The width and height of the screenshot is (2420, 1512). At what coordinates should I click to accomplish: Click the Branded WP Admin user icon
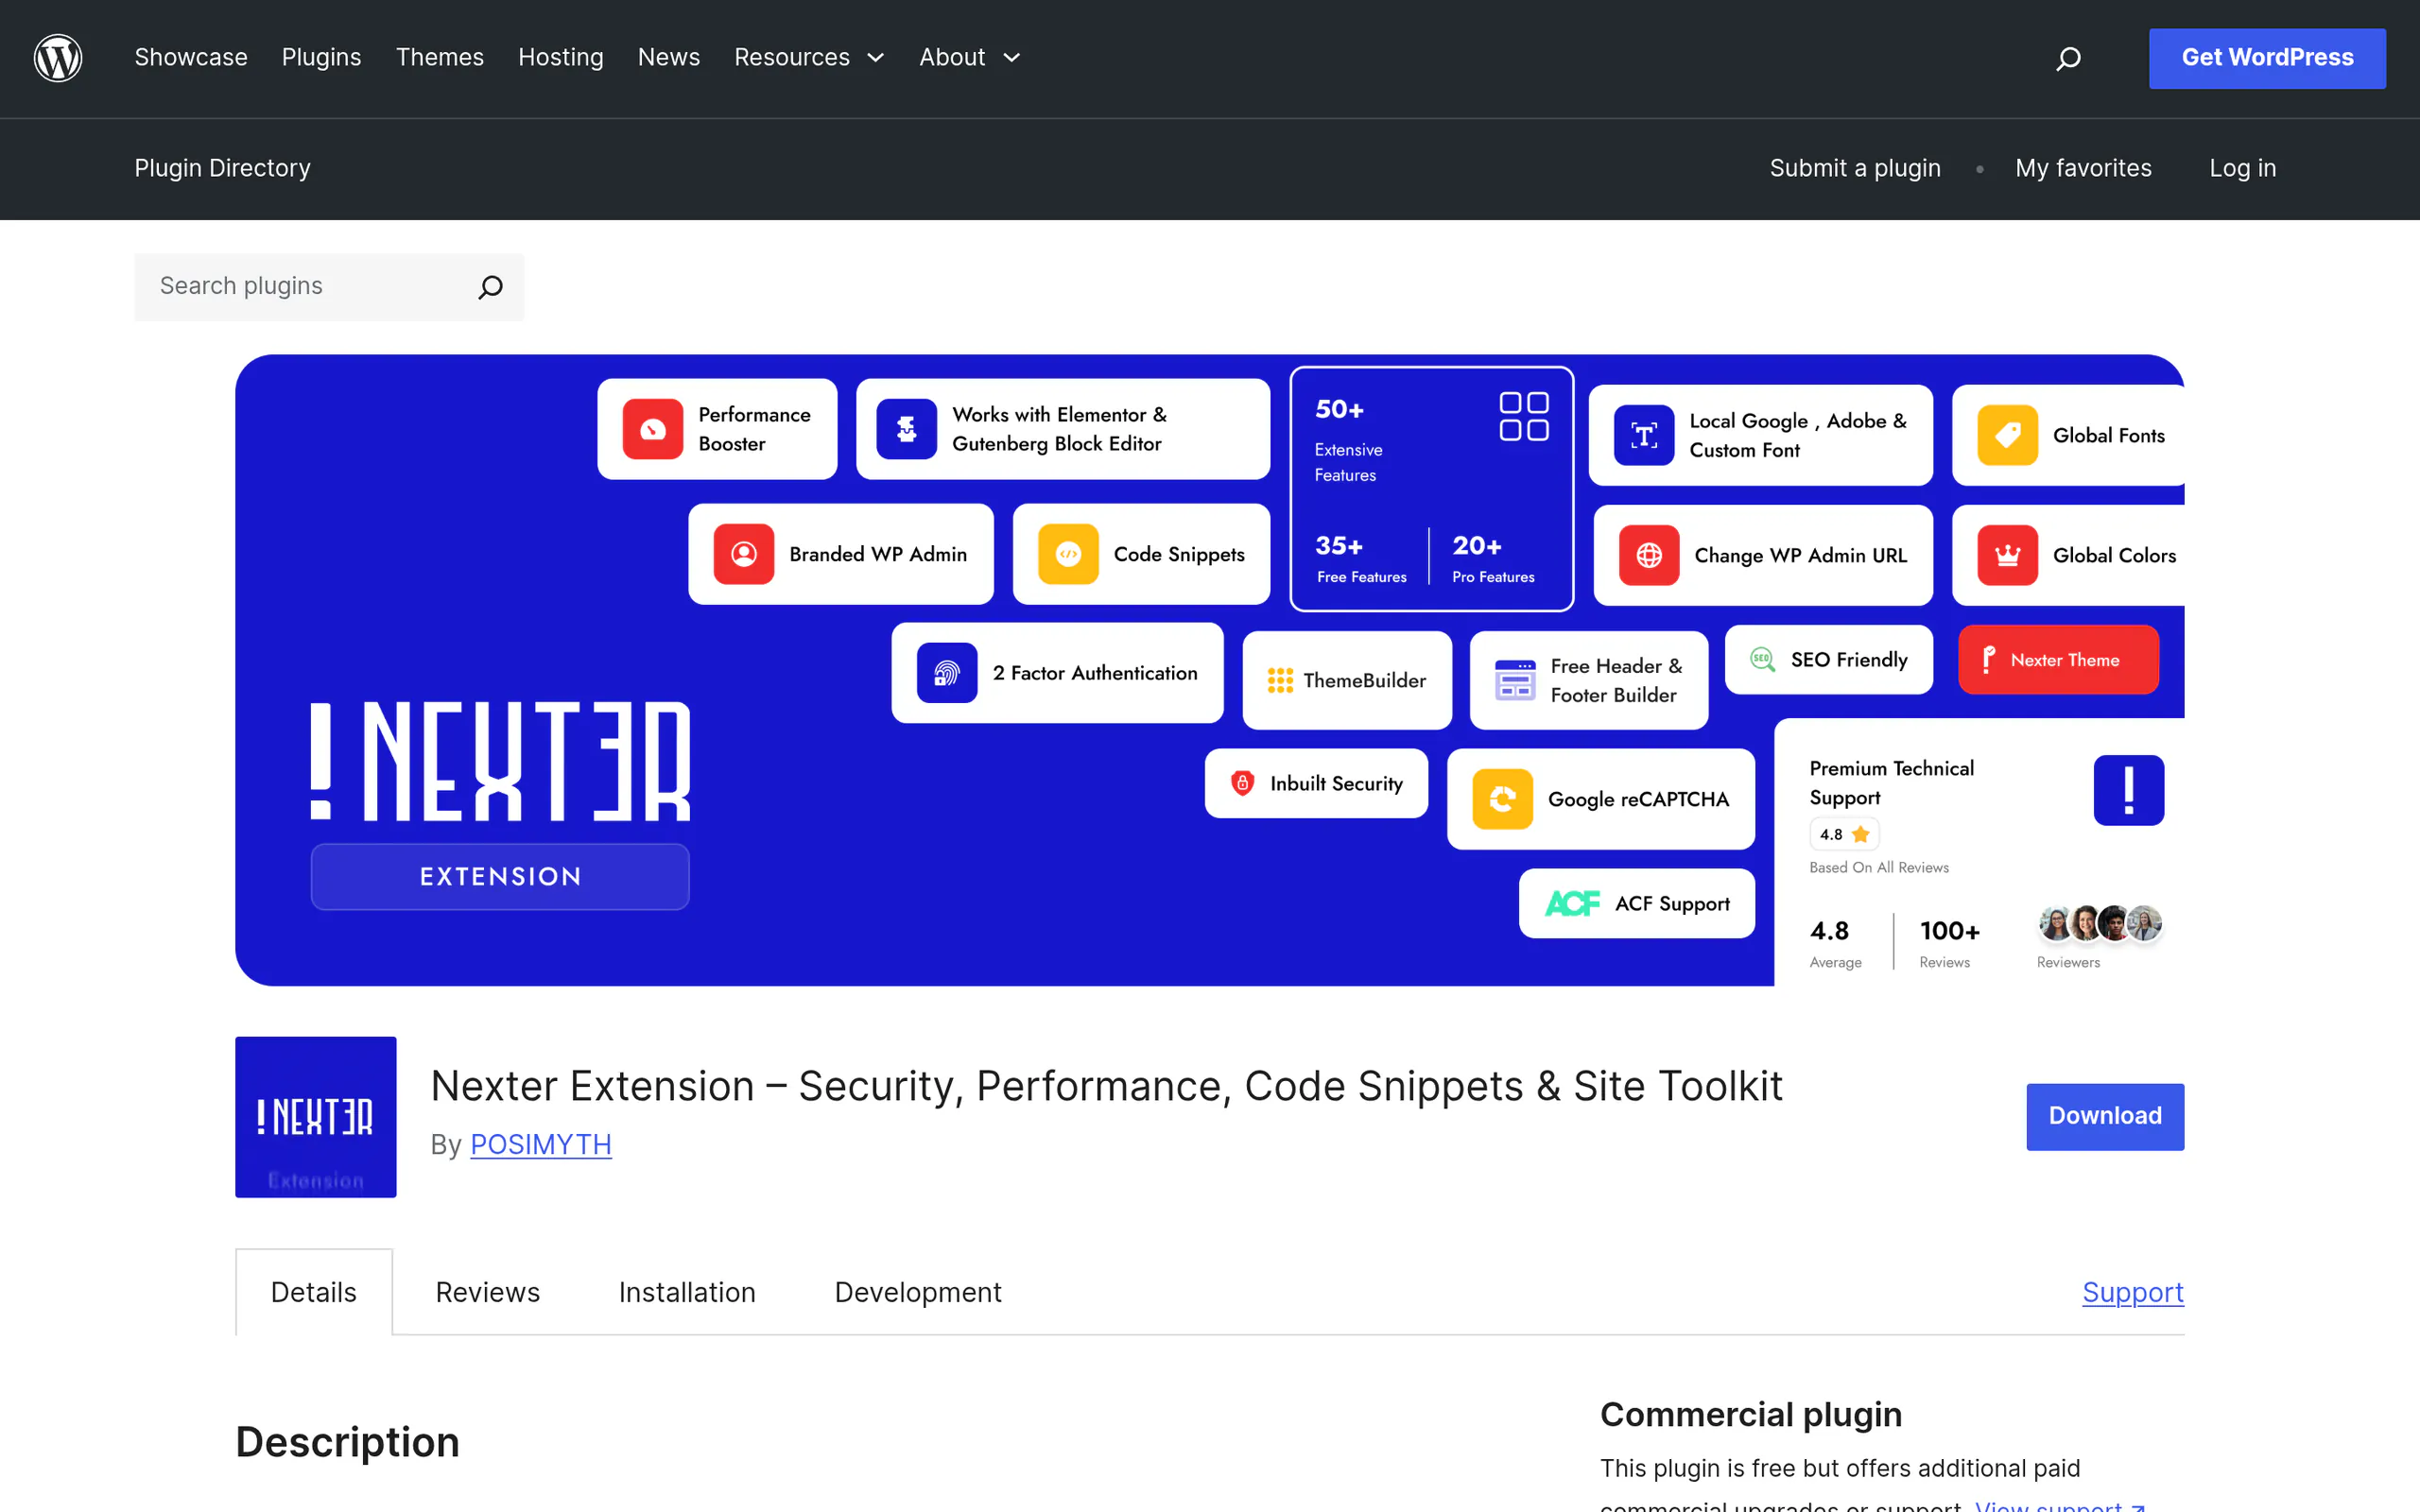744,554
